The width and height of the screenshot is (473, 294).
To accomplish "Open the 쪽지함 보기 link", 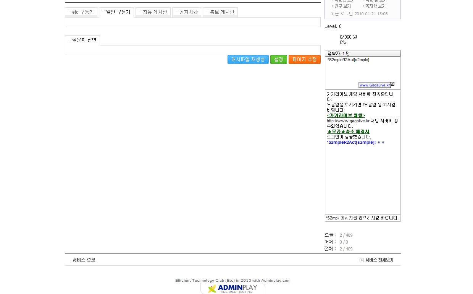I will pos(375,6).
